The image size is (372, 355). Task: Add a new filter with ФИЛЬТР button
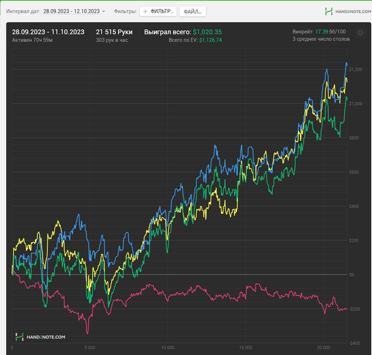click(x=158, y=11)
